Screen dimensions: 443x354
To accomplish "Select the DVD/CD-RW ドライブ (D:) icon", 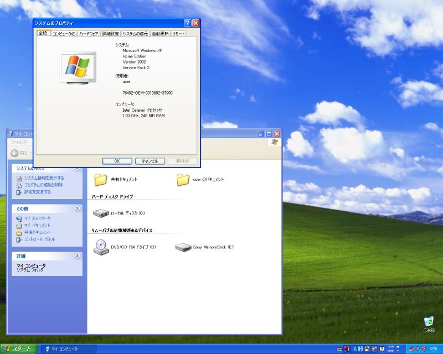I will click(x=100, y=247).
